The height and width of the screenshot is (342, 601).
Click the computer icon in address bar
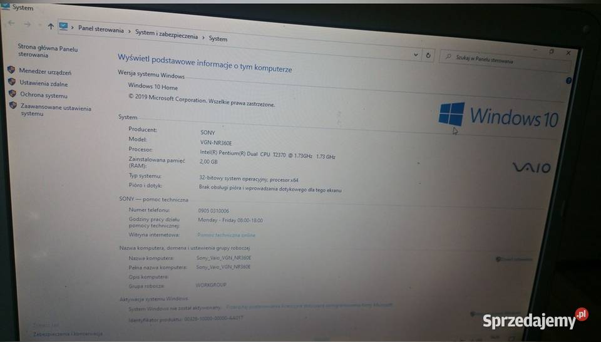(64, 26)
